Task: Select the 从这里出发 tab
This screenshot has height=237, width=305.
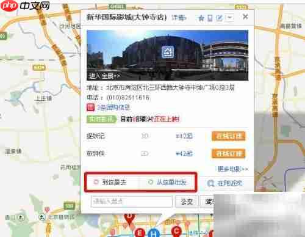Action: pyautogui.click(x=167, y=182)
